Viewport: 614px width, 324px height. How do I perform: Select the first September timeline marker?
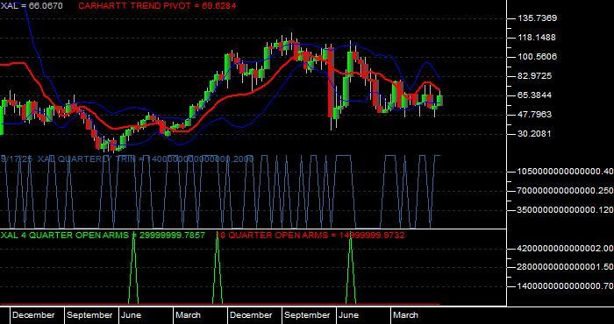(x=89, y=315)
